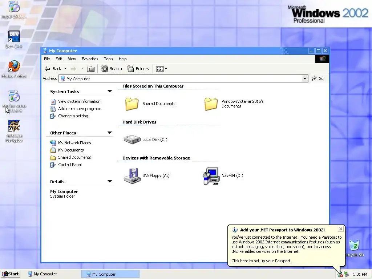Click the Windows flag throbber icon

(322, 59)
